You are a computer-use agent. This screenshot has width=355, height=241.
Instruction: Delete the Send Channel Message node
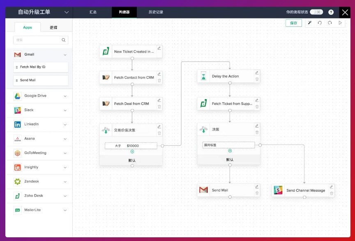click(x=332, y=193)
